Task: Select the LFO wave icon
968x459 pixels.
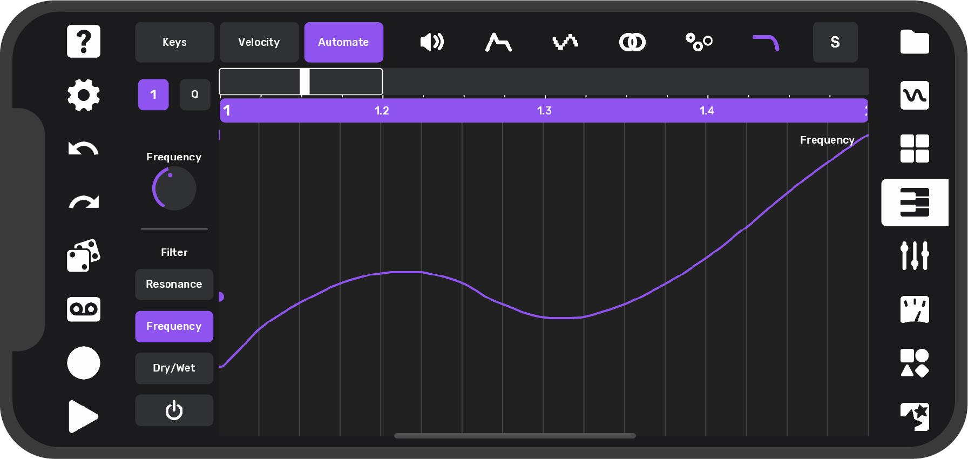Action: coord(565,42)
